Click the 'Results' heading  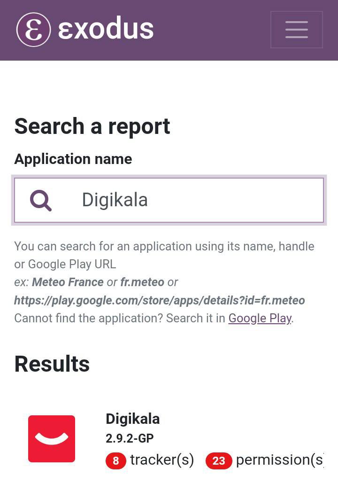52,364
